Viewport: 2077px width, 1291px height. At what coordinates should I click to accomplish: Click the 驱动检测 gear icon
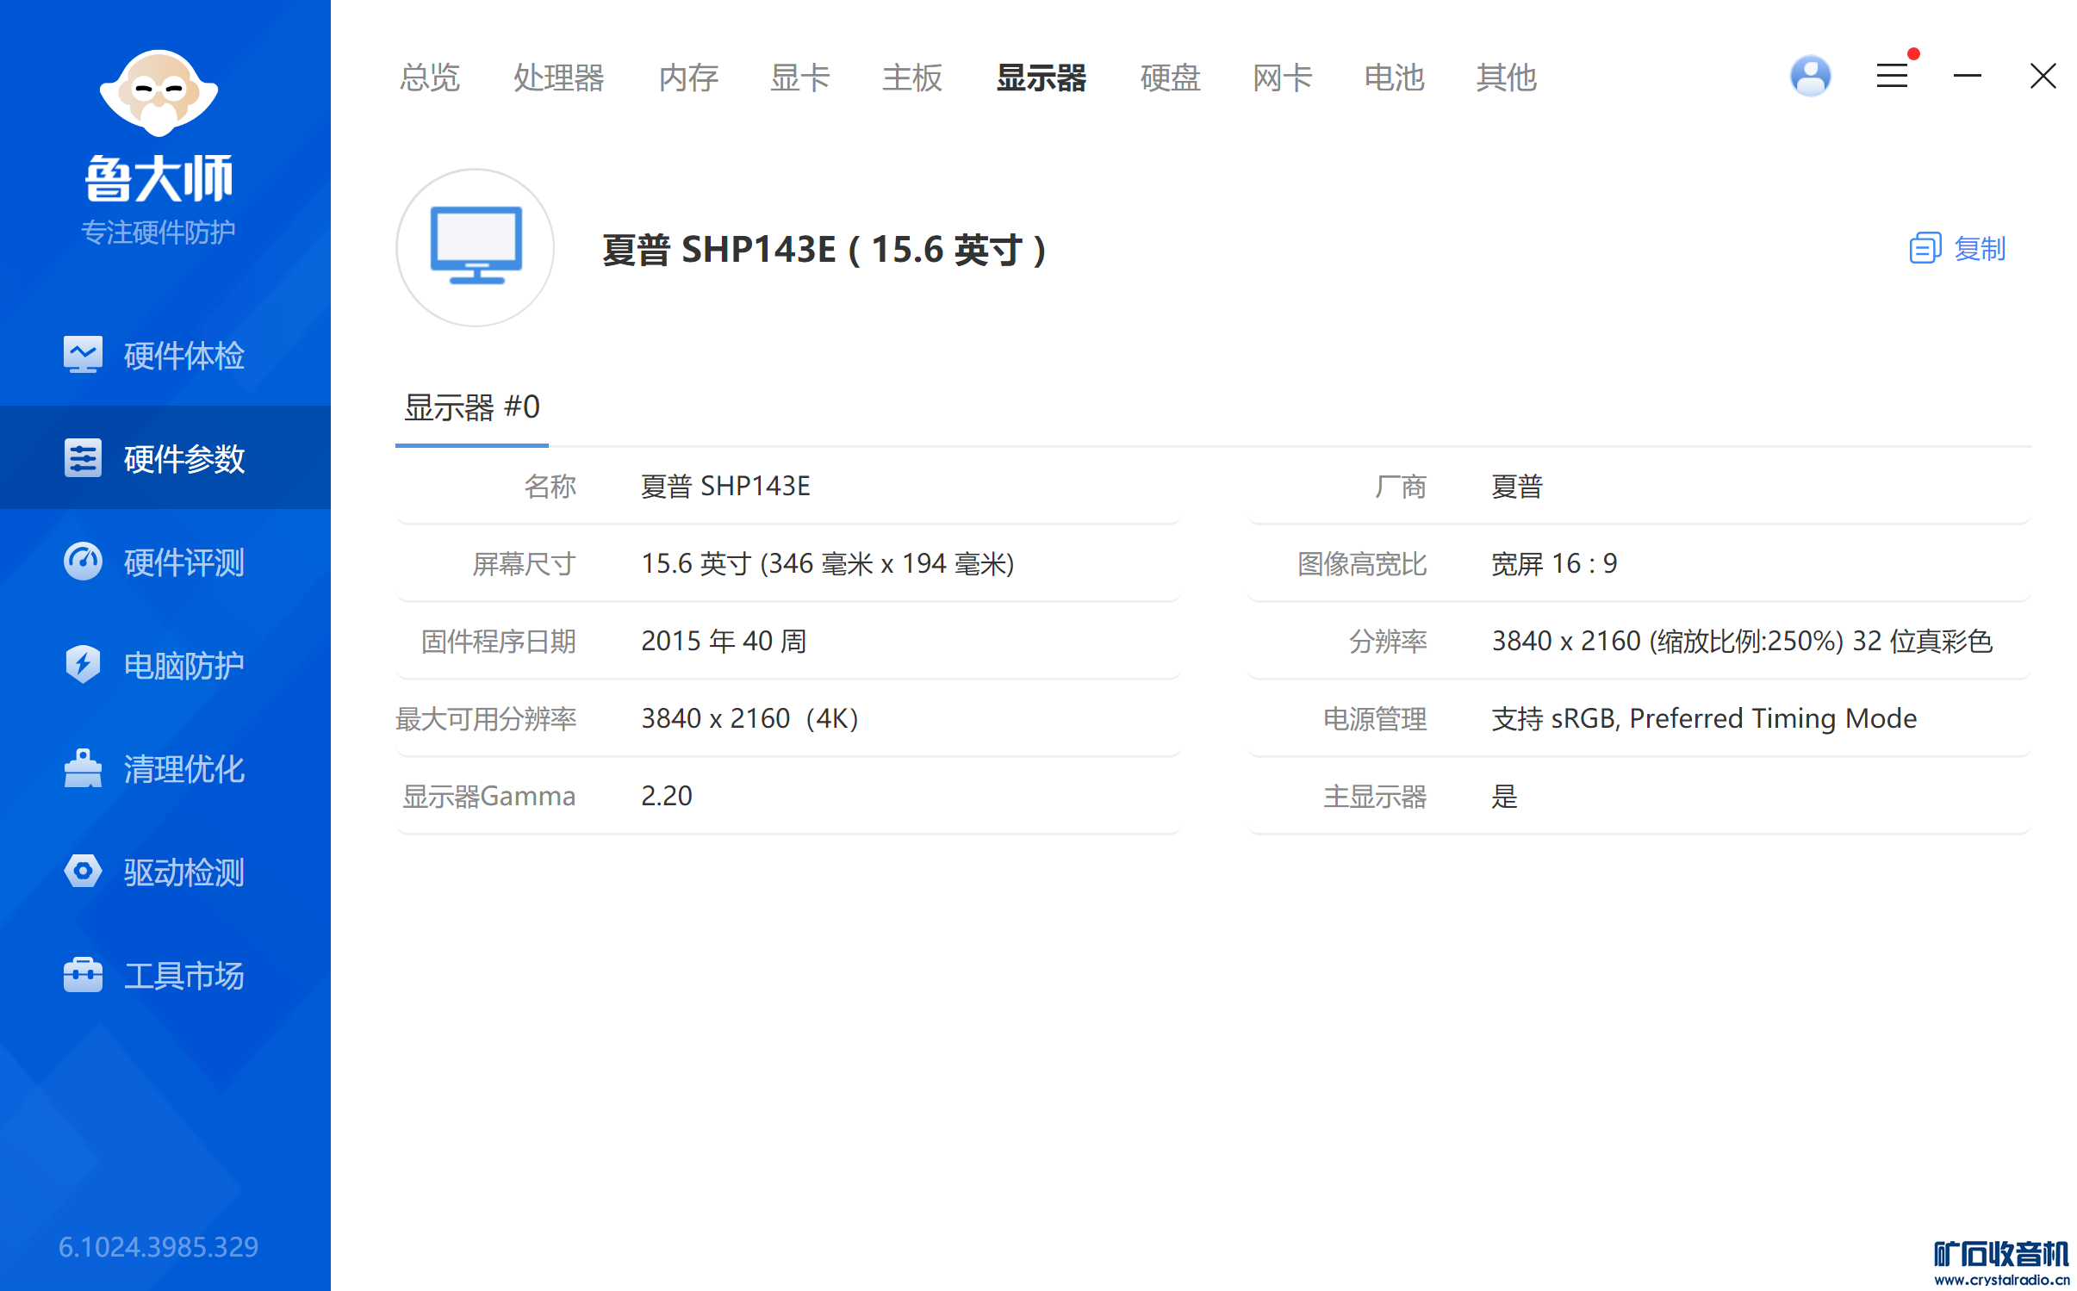[83, 872]
